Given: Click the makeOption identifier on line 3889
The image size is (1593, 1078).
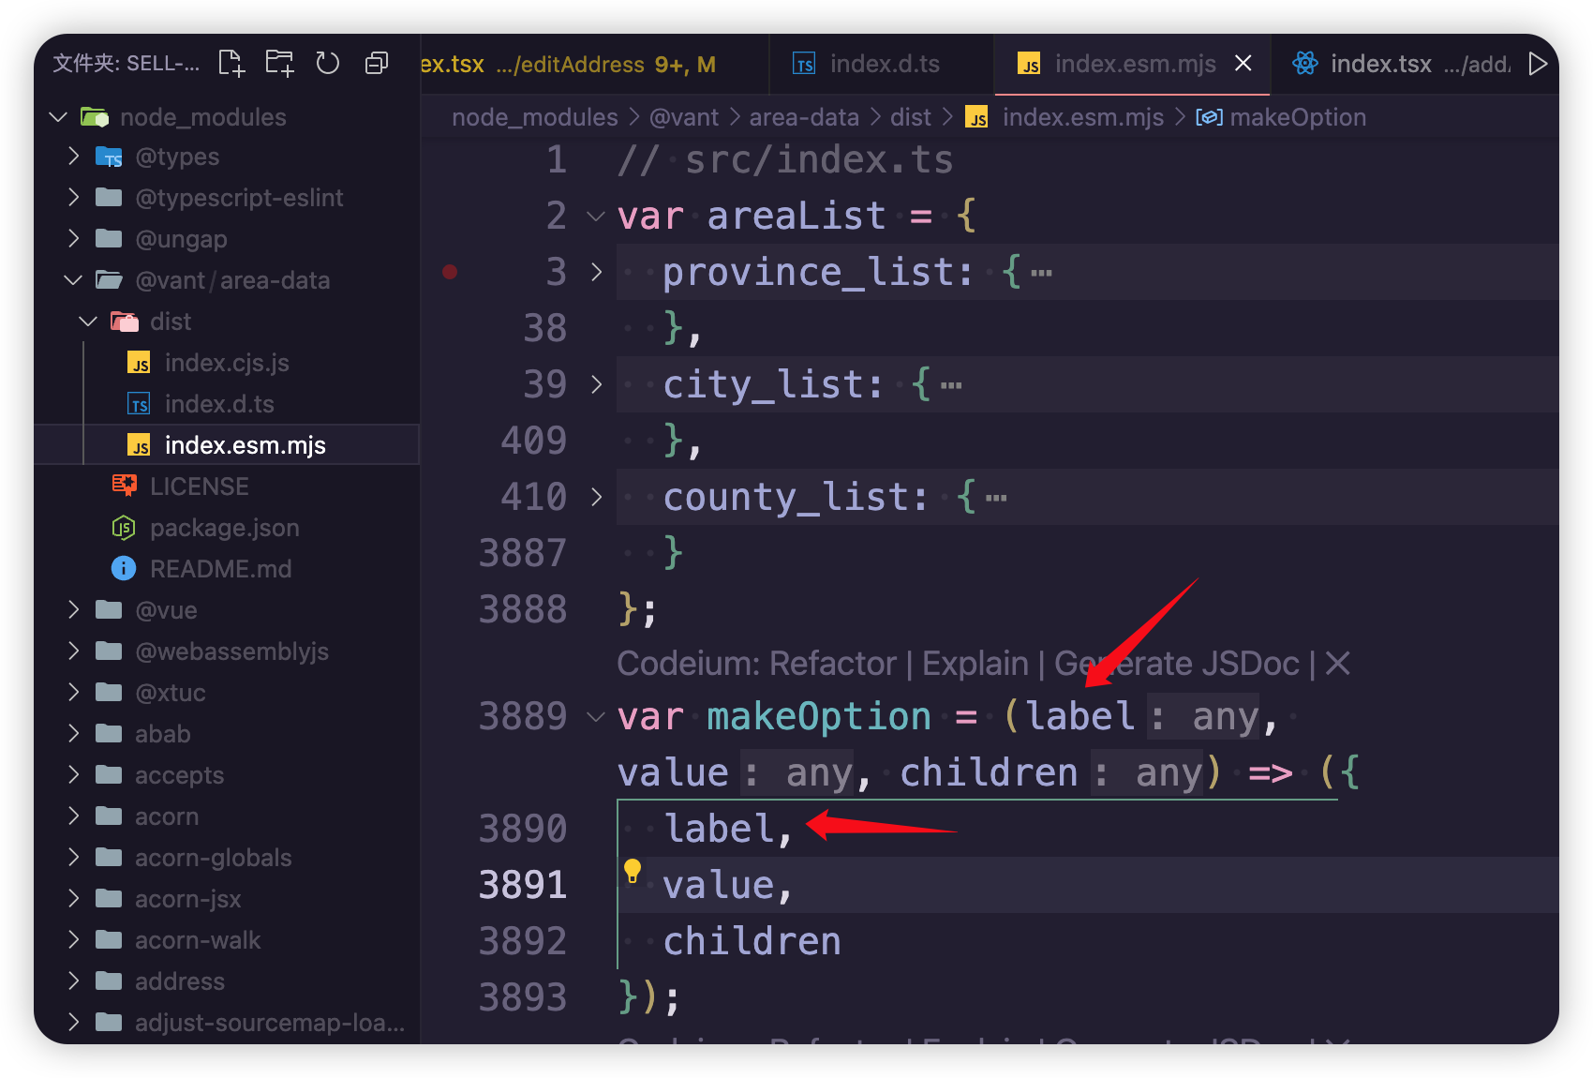Looking at the screenshot, I should pos(819,717).
